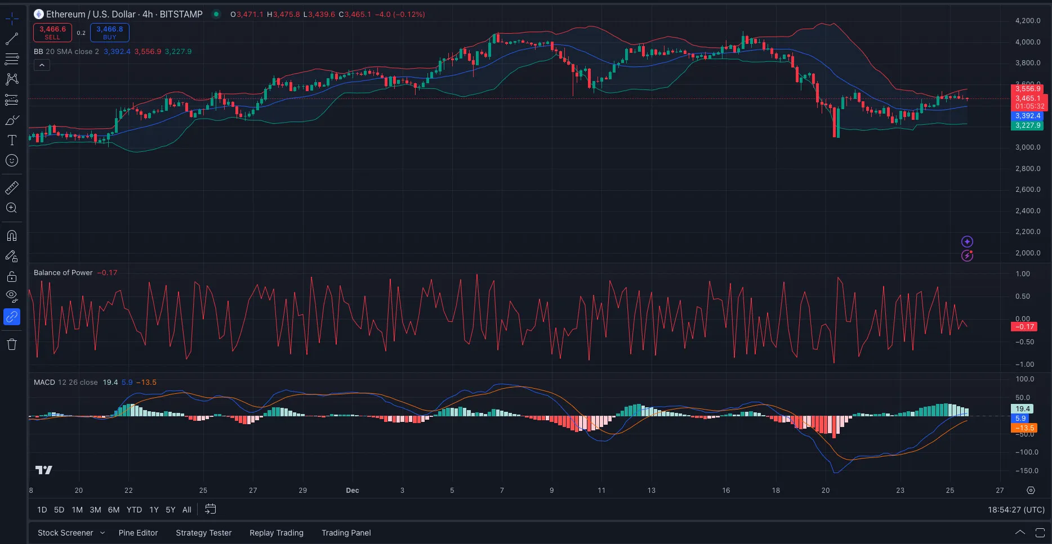Set the chart range to 1Y
This screenshot has width=1052, height=544.
(154, 510)
